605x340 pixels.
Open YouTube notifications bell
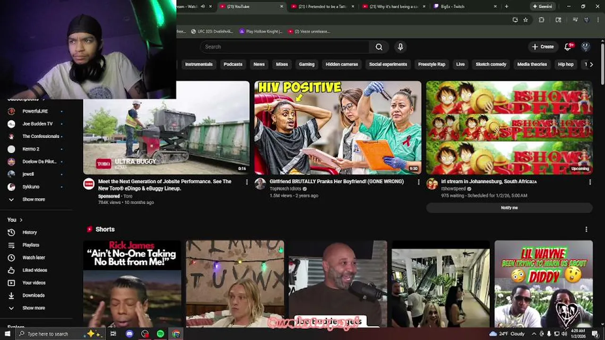(x=569, y=47)
